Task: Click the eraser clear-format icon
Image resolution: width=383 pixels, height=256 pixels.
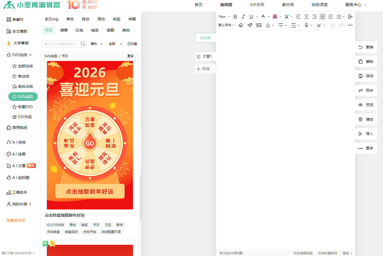Action: pos(241,25)
